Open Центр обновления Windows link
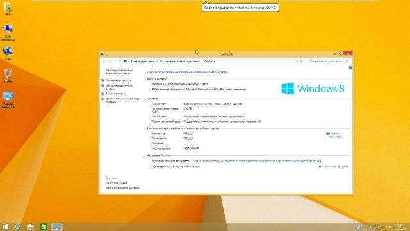The image size is (410, 231). 122,188
